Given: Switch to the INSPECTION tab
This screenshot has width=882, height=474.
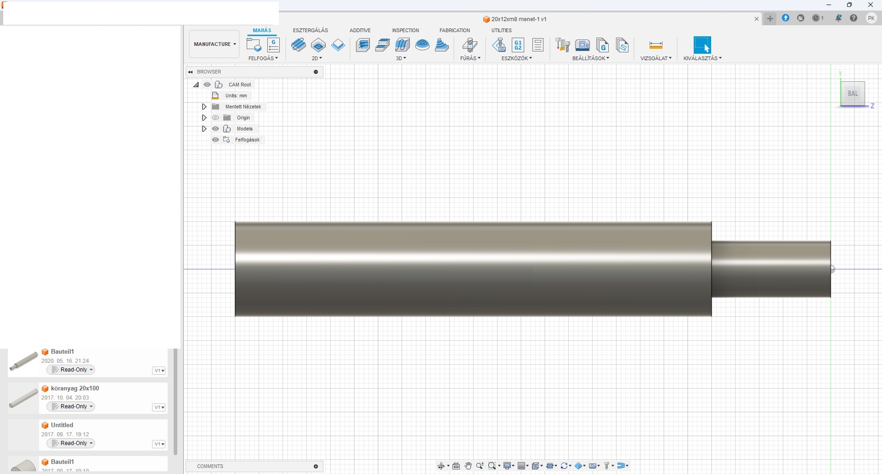Looking at the screenshot, I should click(406, 30).
